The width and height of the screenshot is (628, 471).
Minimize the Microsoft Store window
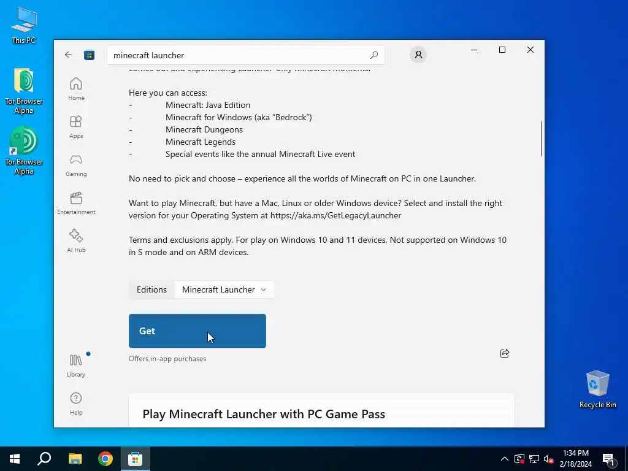(474, 50)
